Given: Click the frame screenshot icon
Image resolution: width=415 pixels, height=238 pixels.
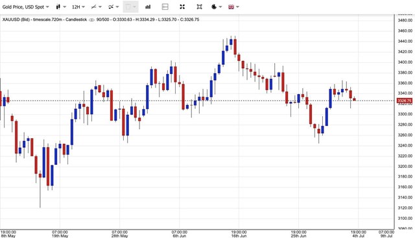Looking at the screenshot, I should 200,7.
